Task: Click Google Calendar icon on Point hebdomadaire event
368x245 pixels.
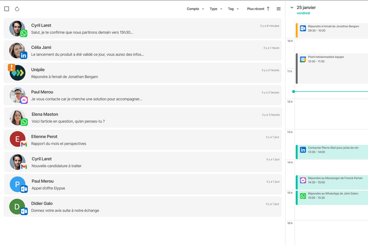Action: pos(303,59)
